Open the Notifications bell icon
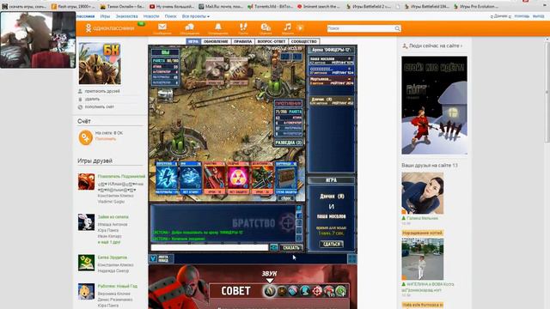The width and height of the screenshot is (550, 309). click(217, 27)
